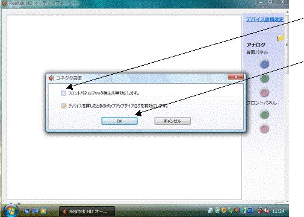Open the デバイス詳細設定 link
304x217 pixels.
coord(265,19)
